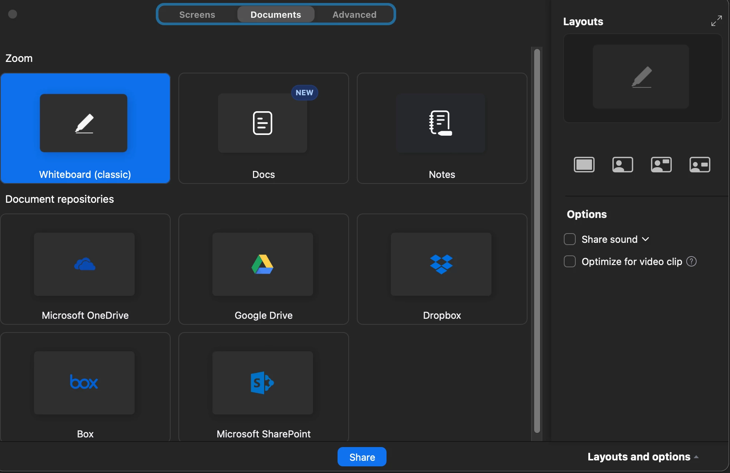Image resolution: width=730 pixels, height=473 pixels.
Task: Select the content-only layout icon
Action: coord(584,165)
